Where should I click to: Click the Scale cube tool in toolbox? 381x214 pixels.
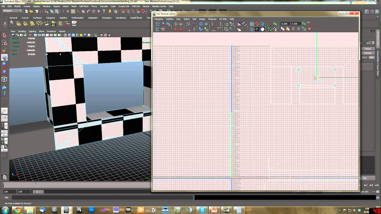tap(4, 72)
